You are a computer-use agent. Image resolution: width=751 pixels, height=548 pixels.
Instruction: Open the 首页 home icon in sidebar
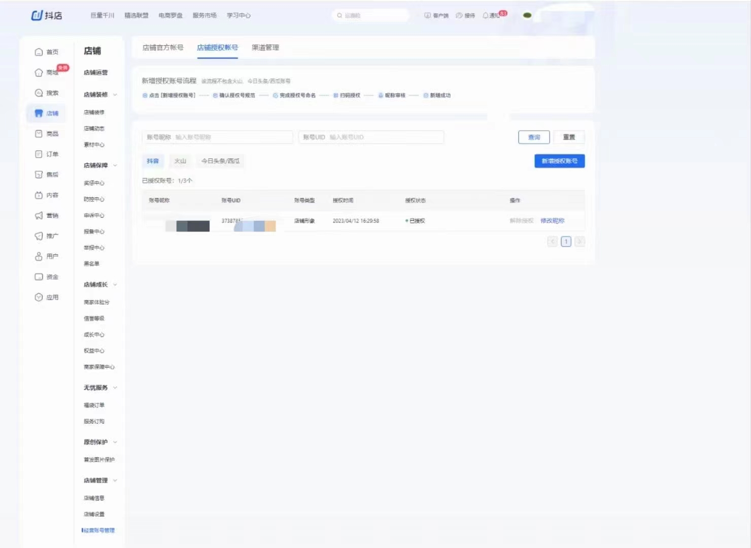coord(39,52)
